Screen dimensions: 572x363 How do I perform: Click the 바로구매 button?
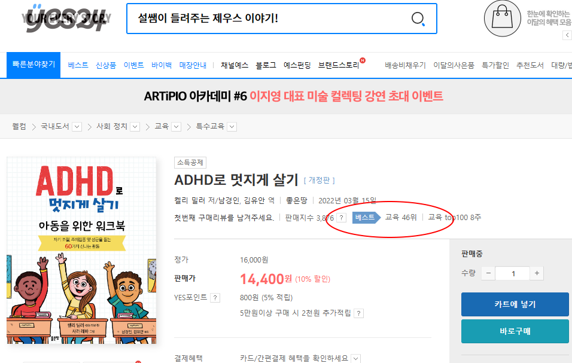515,331
